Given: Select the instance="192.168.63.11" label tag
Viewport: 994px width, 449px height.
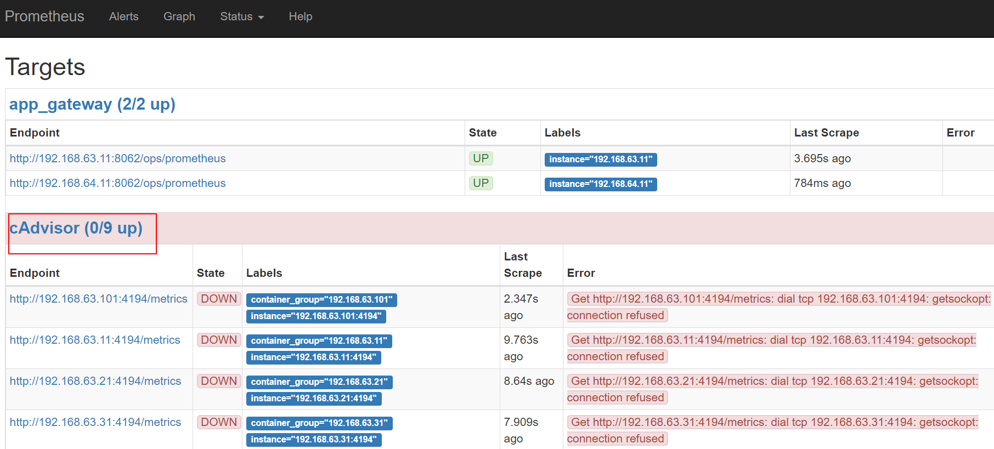Looking at the screenshot, I should click(x=601, y=160).
